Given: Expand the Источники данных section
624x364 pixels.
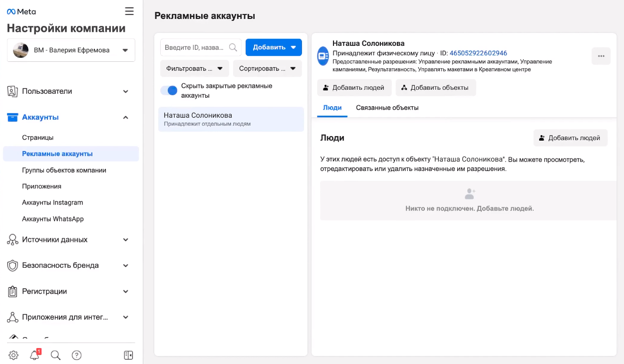Looking at the screenshot, I should click(x=126, y=239).
